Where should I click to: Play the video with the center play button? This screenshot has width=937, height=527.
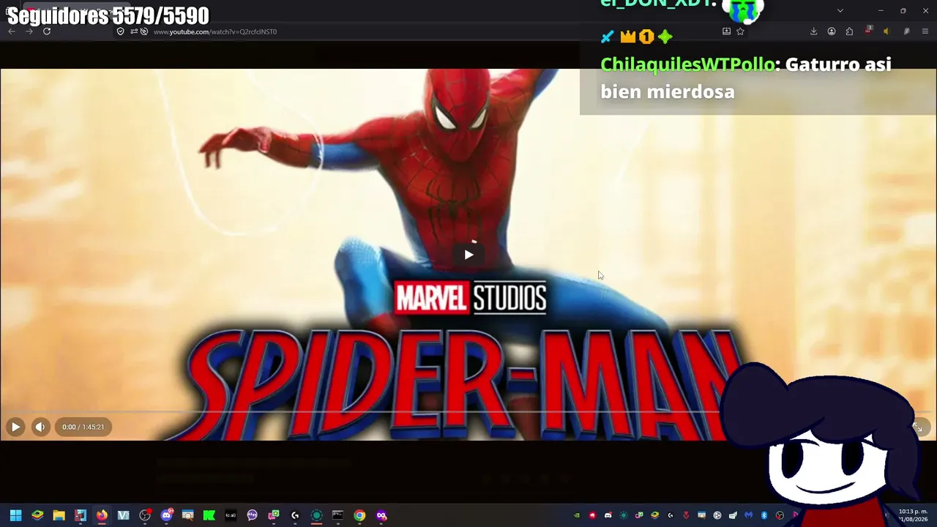click(468, 255)
